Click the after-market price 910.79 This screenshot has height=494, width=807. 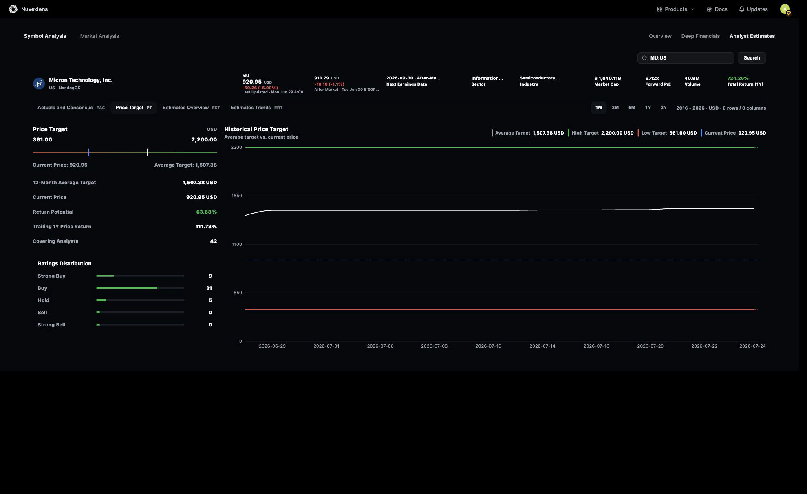[x=322, y=78]
